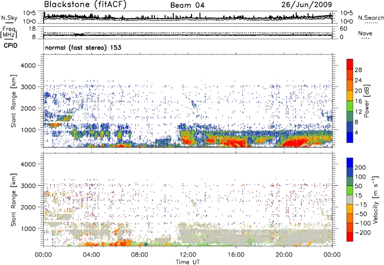Click the 'Freq. [MHz]' axis label

pyautogui.click(x=9, y=33)
